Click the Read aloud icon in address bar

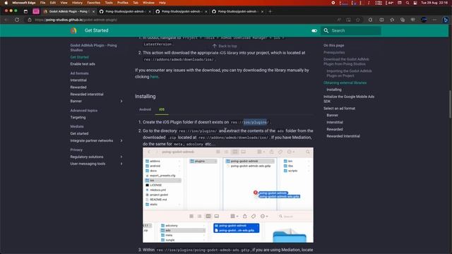[339, 20]
